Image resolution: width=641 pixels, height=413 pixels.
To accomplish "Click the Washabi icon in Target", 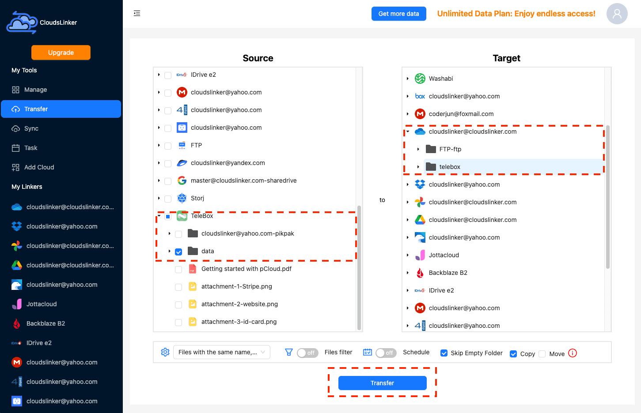I will click(420, 79).
